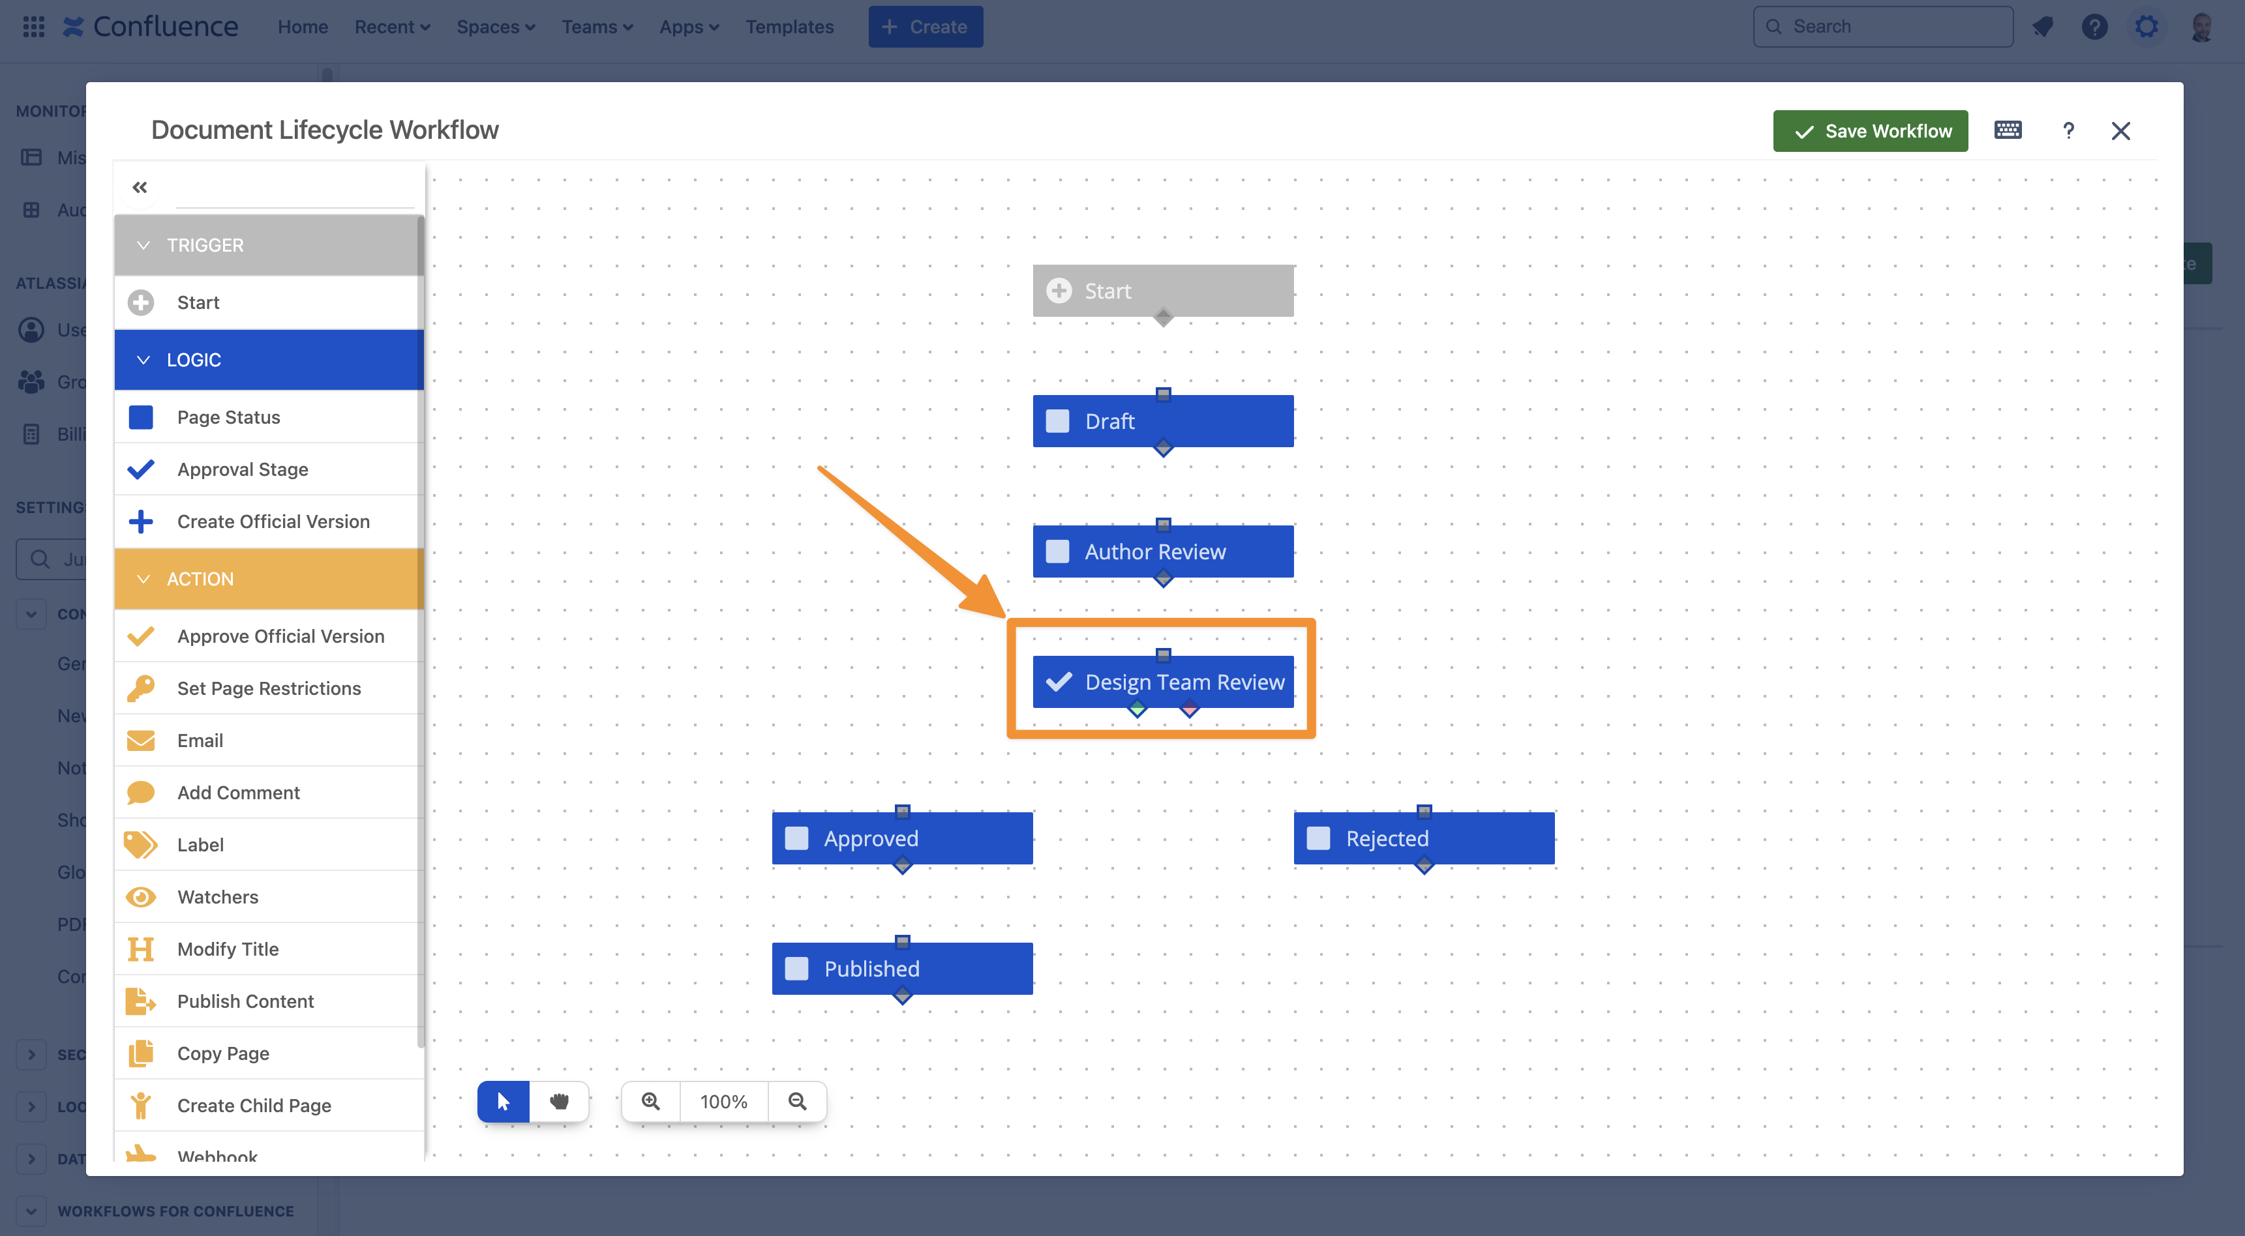2245x1236 pixels.
Task: Activate the pointer selection tool
Action: [504, 1101]
